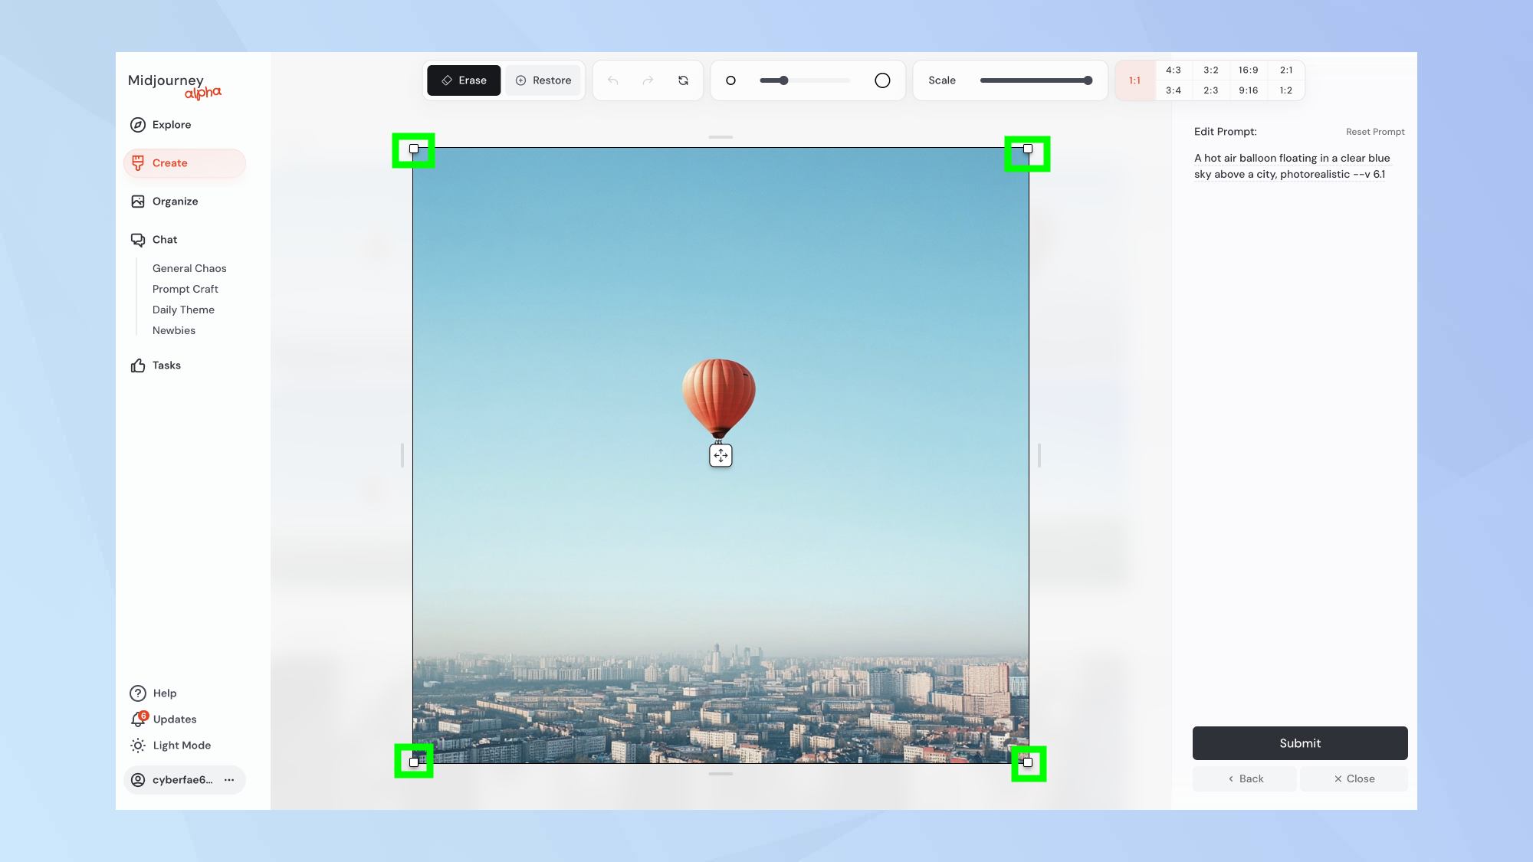Click the Reset Prompt link
Viewport: 1533px width, 862px height.
[1374, 132]
